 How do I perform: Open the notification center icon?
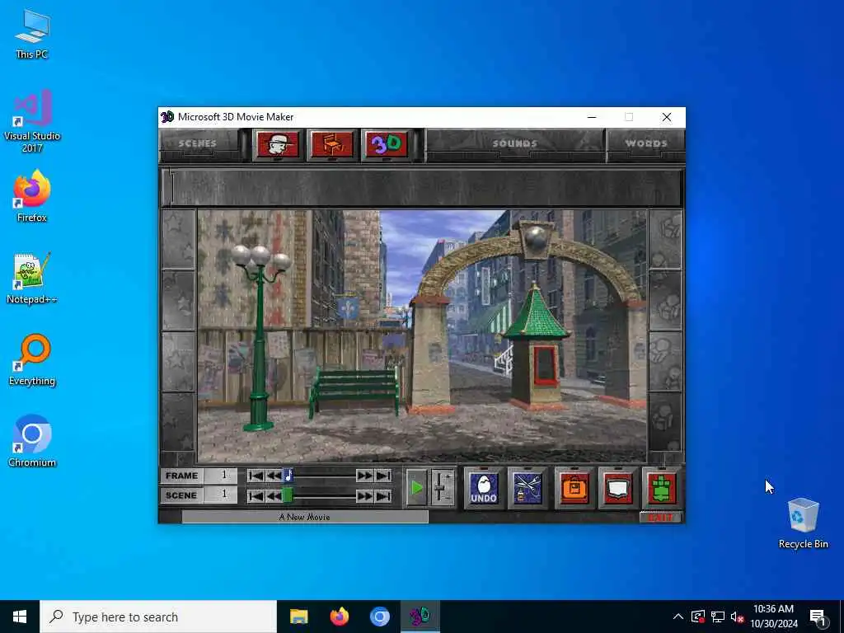point(818,617)
